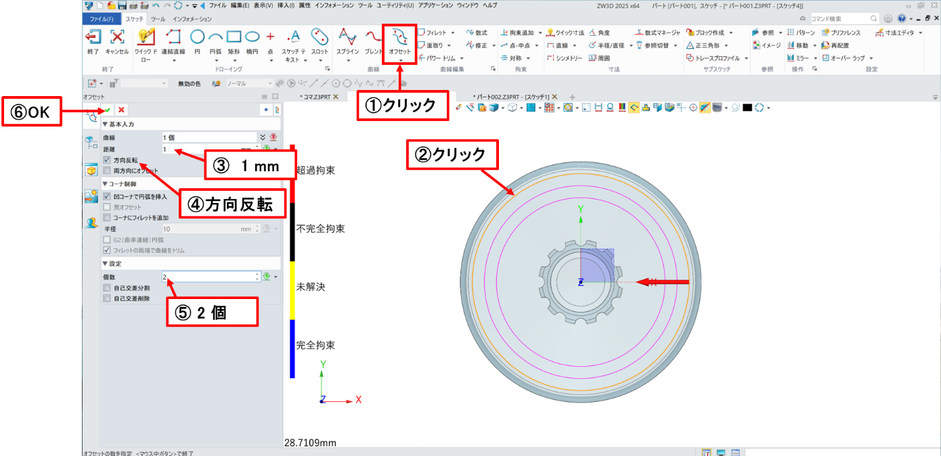The width and height of the screenshot is (941, 456).
Task: Click the 終了 (Exit sketch) icon
Action: pos(93,37)
